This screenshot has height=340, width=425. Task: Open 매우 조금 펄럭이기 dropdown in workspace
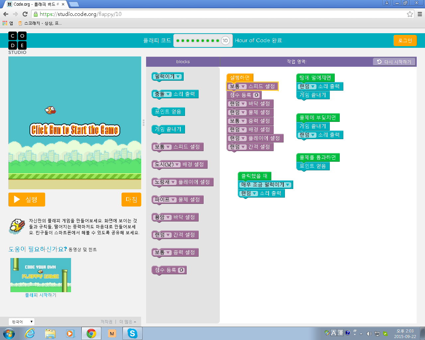(266, 185)
